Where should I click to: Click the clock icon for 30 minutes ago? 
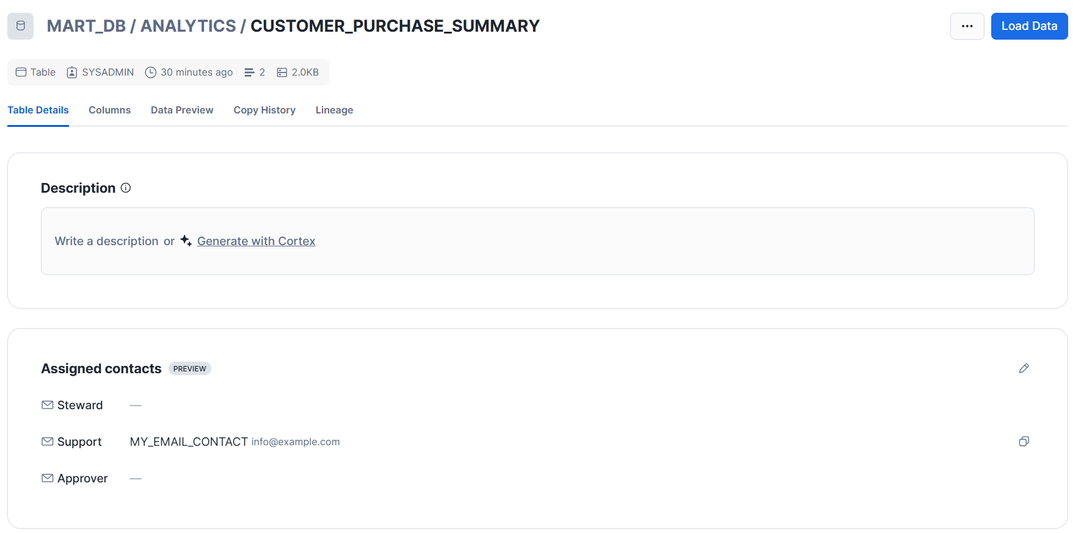(150, 72)
